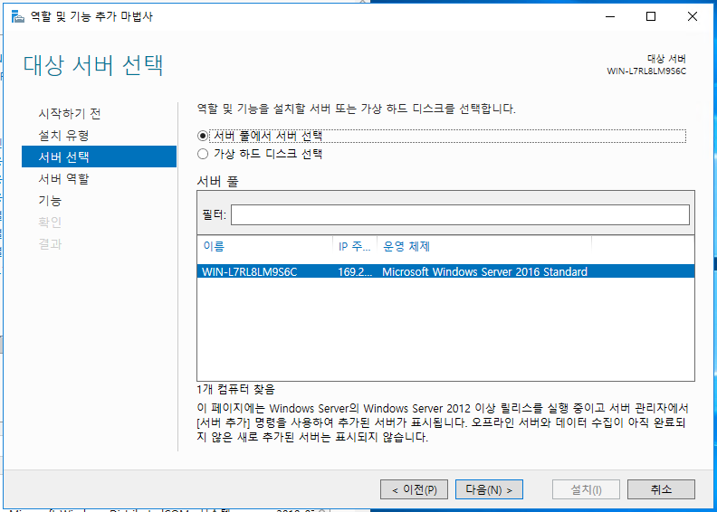This screenshot has width=717, height=512.
Task: Click target server name at top right
Action: click(x=646, y=71)
